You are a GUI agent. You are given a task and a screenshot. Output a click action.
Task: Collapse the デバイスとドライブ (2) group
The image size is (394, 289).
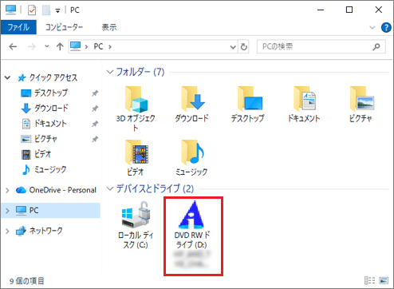pyautogui.click(x=110, y=188)
